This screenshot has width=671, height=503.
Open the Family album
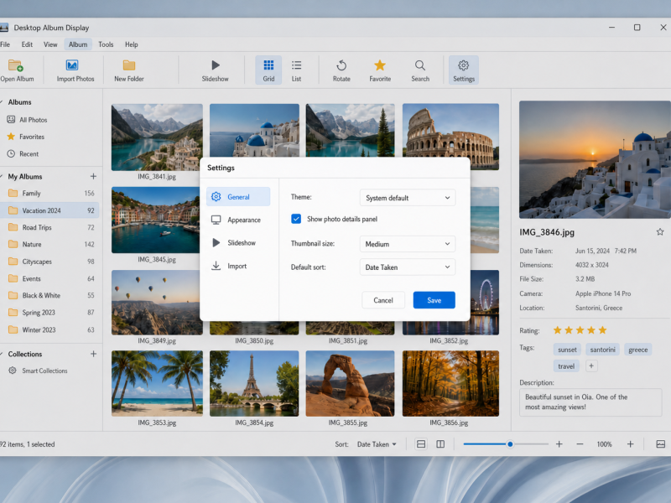coord(50,194)
